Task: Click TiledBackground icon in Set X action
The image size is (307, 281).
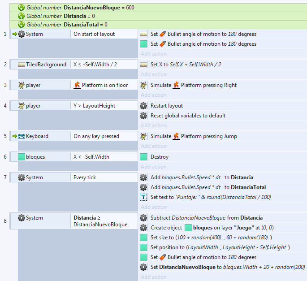Action: pos(143,65)
